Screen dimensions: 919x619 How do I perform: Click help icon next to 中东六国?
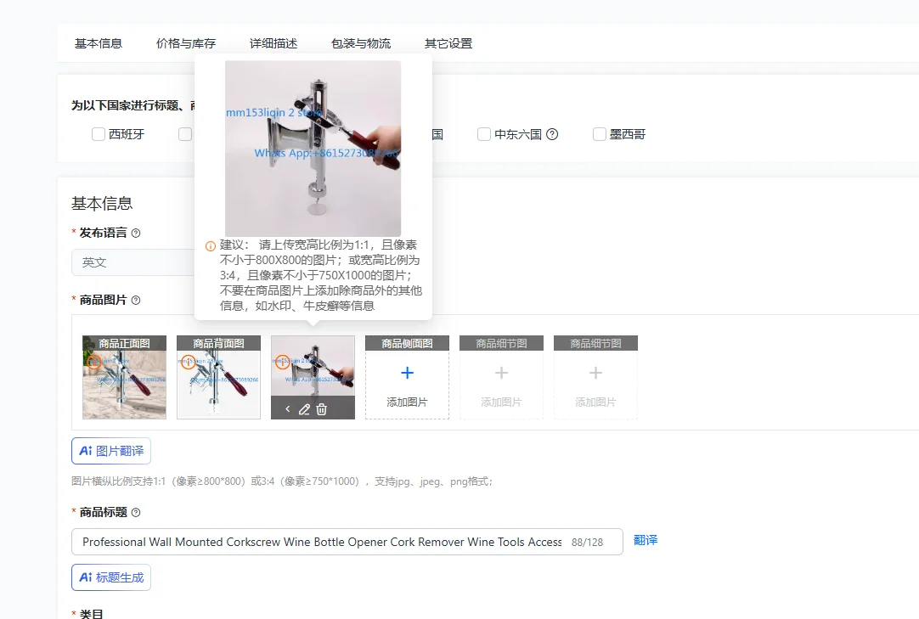[552, 134]
